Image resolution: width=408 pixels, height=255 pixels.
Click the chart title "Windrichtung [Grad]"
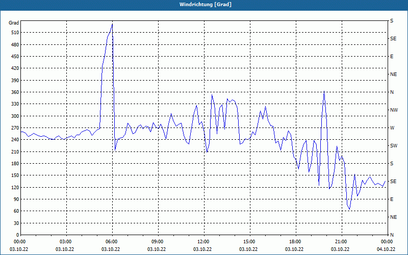(x=206, y=5)
